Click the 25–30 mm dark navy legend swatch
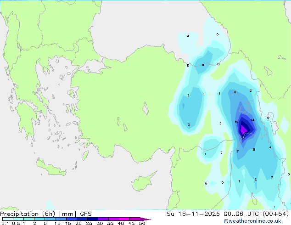This screenshot has height=225, width=291. point(93,219)
